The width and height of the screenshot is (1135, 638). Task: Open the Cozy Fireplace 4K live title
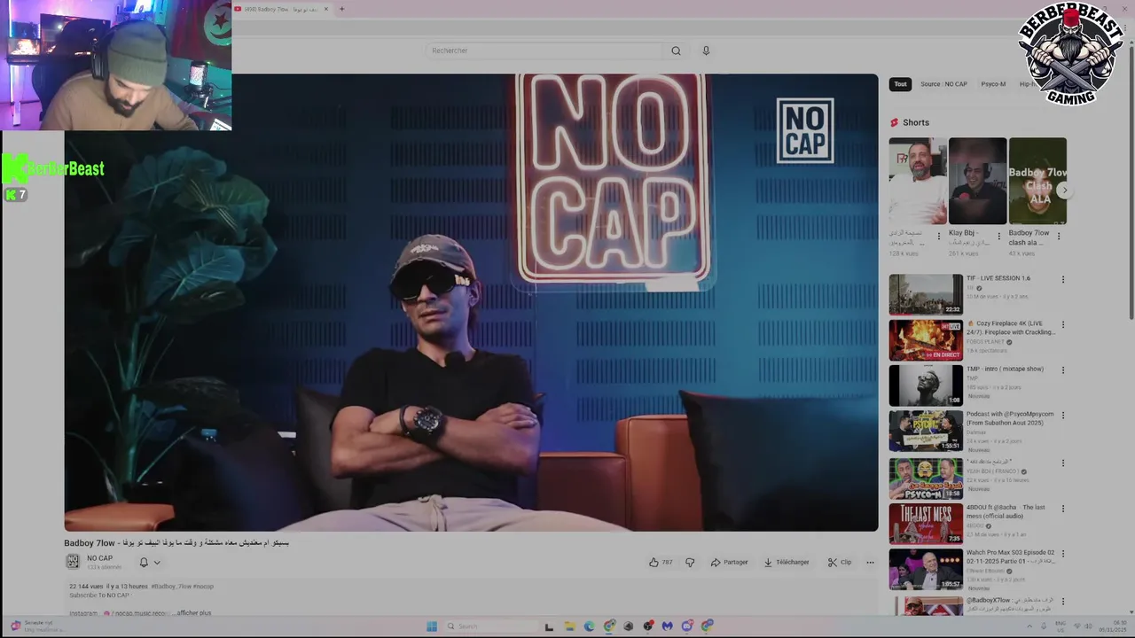[1011, 328]
